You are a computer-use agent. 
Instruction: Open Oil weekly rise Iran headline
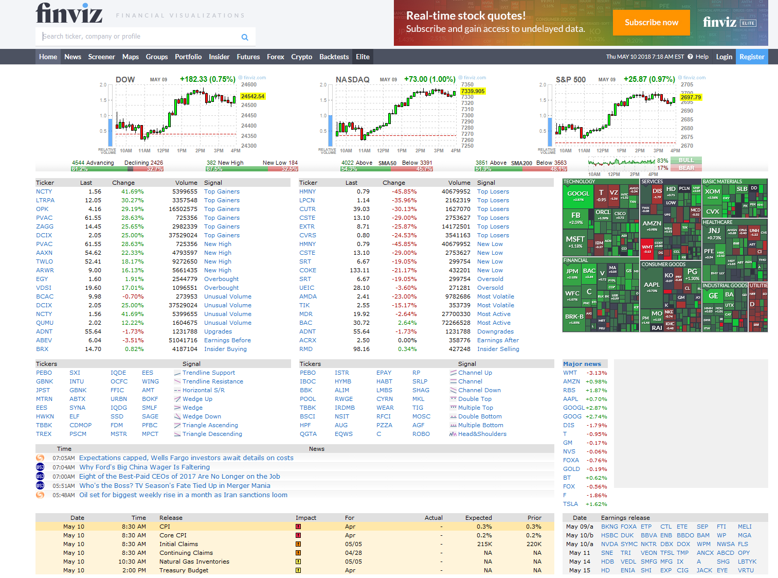183,495
